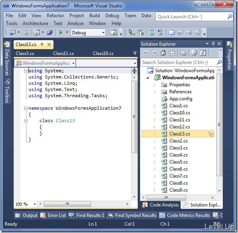Click the search icon in Solution Explorer search
Image resolution: width=238 pixels, height=233 pixels.
click(x=219, y=62)
